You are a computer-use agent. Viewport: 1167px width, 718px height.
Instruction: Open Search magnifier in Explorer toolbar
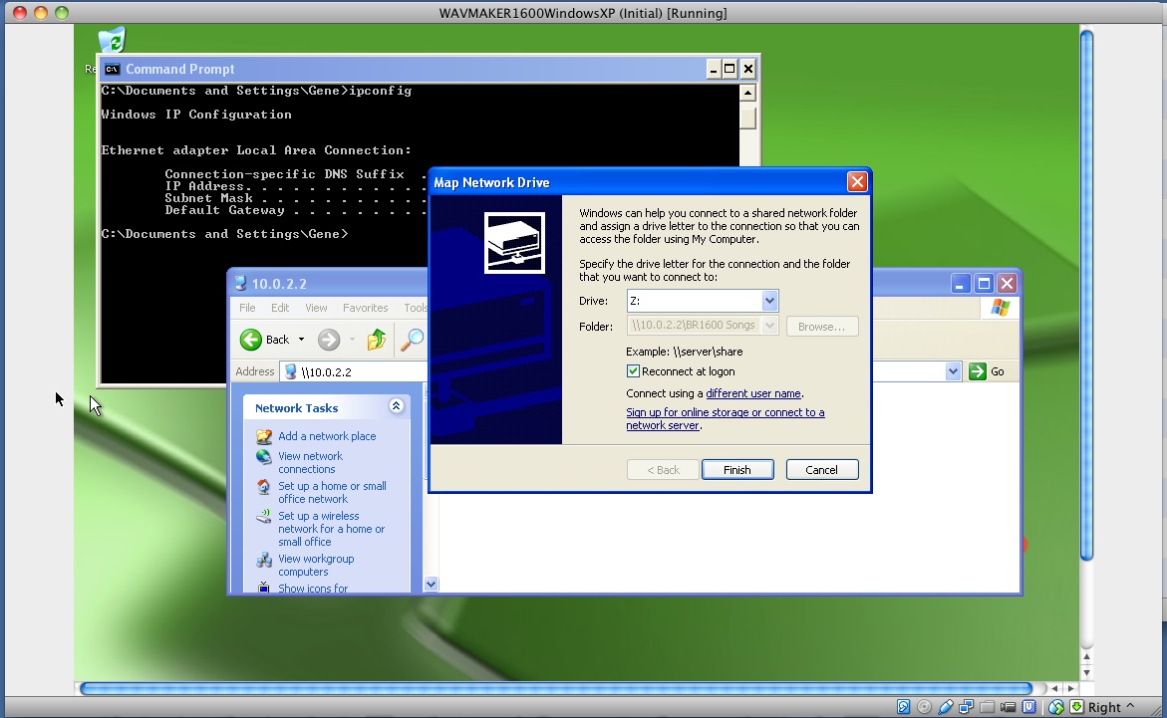pyautogui.click(x=411, y=340)
